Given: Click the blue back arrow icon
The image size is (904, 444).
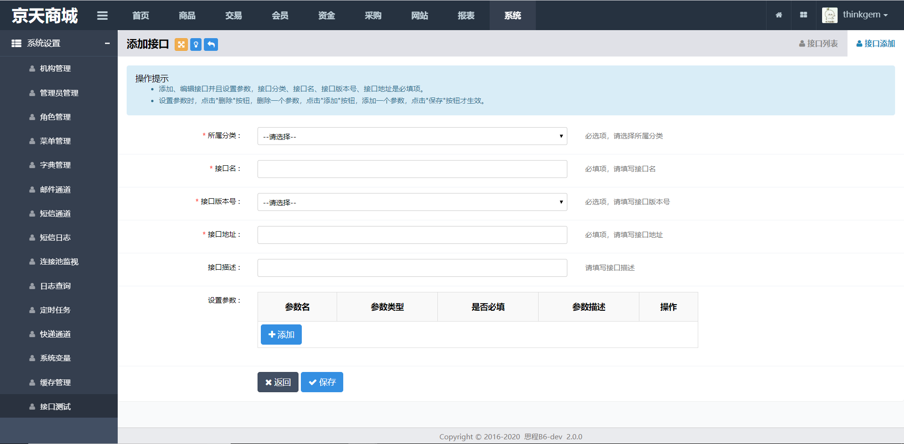Looking at the screenshot, I should click(x=211, y=44).
